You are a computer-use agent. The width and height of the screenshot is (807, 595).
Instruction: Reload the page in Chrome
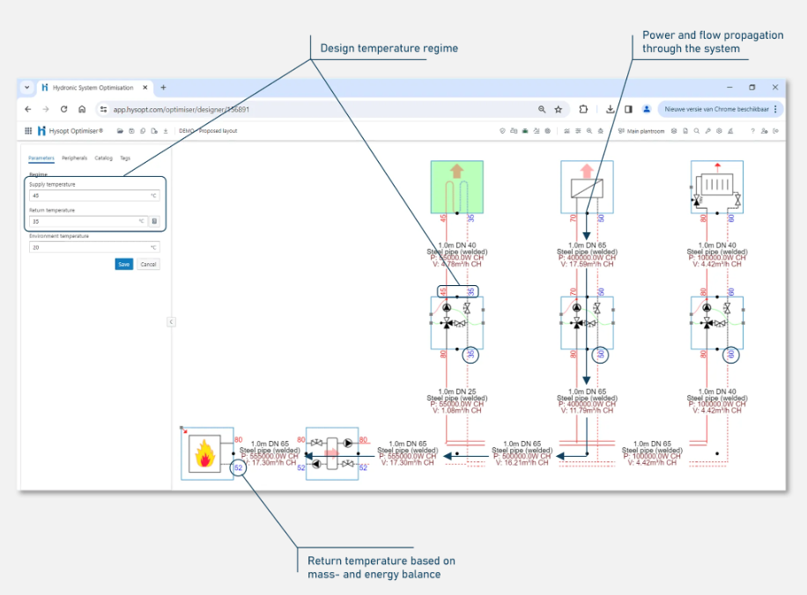pyautogui.click(x=63, y=109)
